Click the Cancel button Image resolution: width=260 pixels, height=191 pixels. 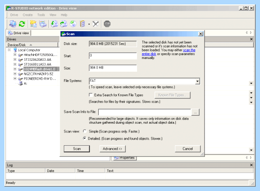coord(188,149)
